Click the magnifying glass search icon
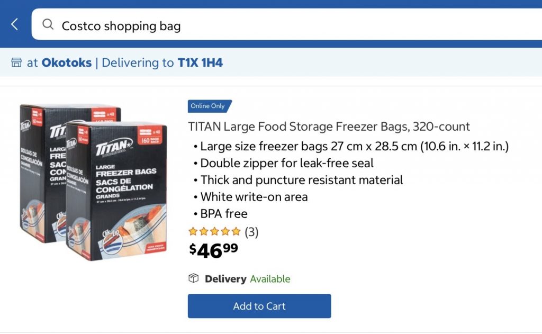This screenshot has height=334, width=542. [48, 25]
